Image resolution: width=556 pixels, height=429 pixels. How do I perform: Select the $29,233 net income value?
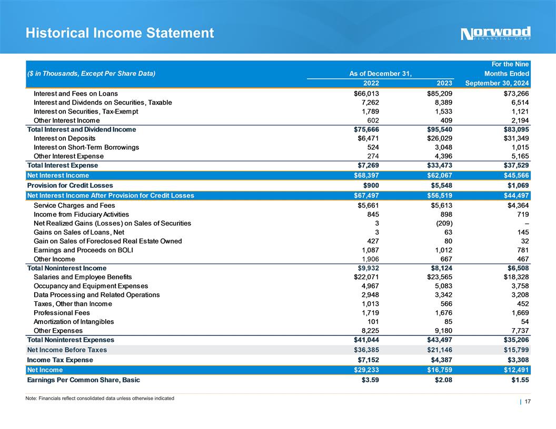(366, 370)
